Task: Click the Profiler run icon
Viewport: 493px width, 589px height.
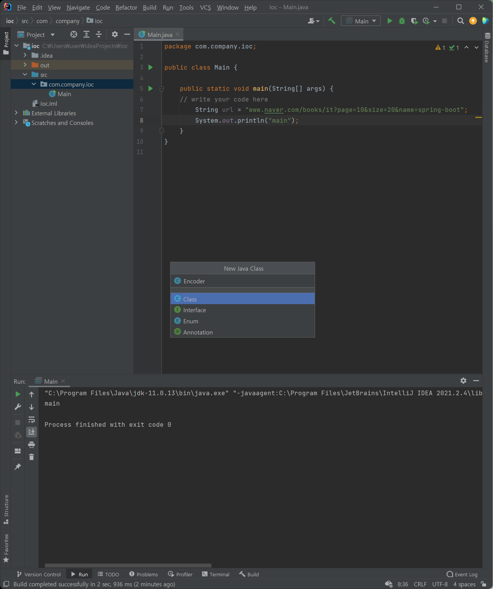Action: point(426,21)
